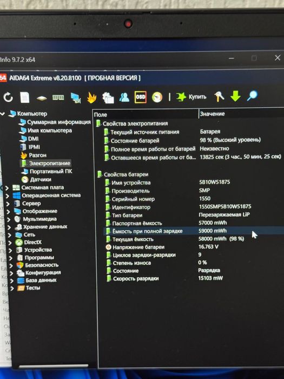Expand the Сеть node

pos(10,235)
